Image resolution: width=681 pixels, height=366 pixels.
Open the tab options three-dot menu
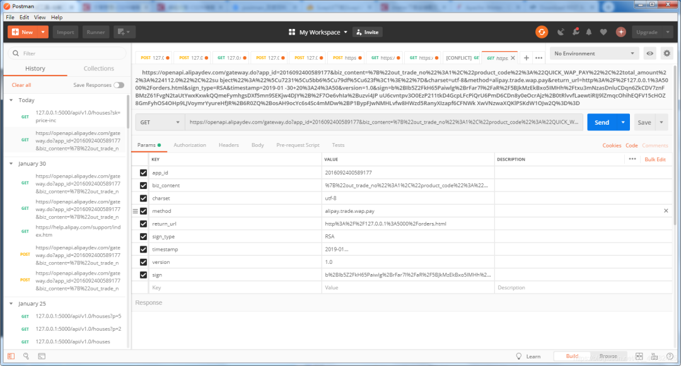(x=538, y=58)
